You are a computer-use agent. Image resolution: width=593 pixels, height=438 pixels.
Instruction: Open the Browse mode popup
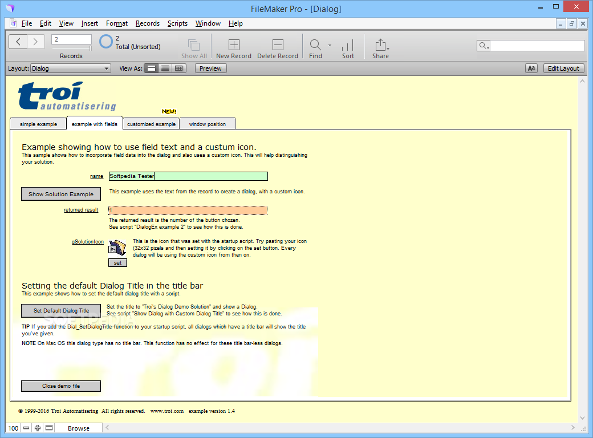click(78, 428)
